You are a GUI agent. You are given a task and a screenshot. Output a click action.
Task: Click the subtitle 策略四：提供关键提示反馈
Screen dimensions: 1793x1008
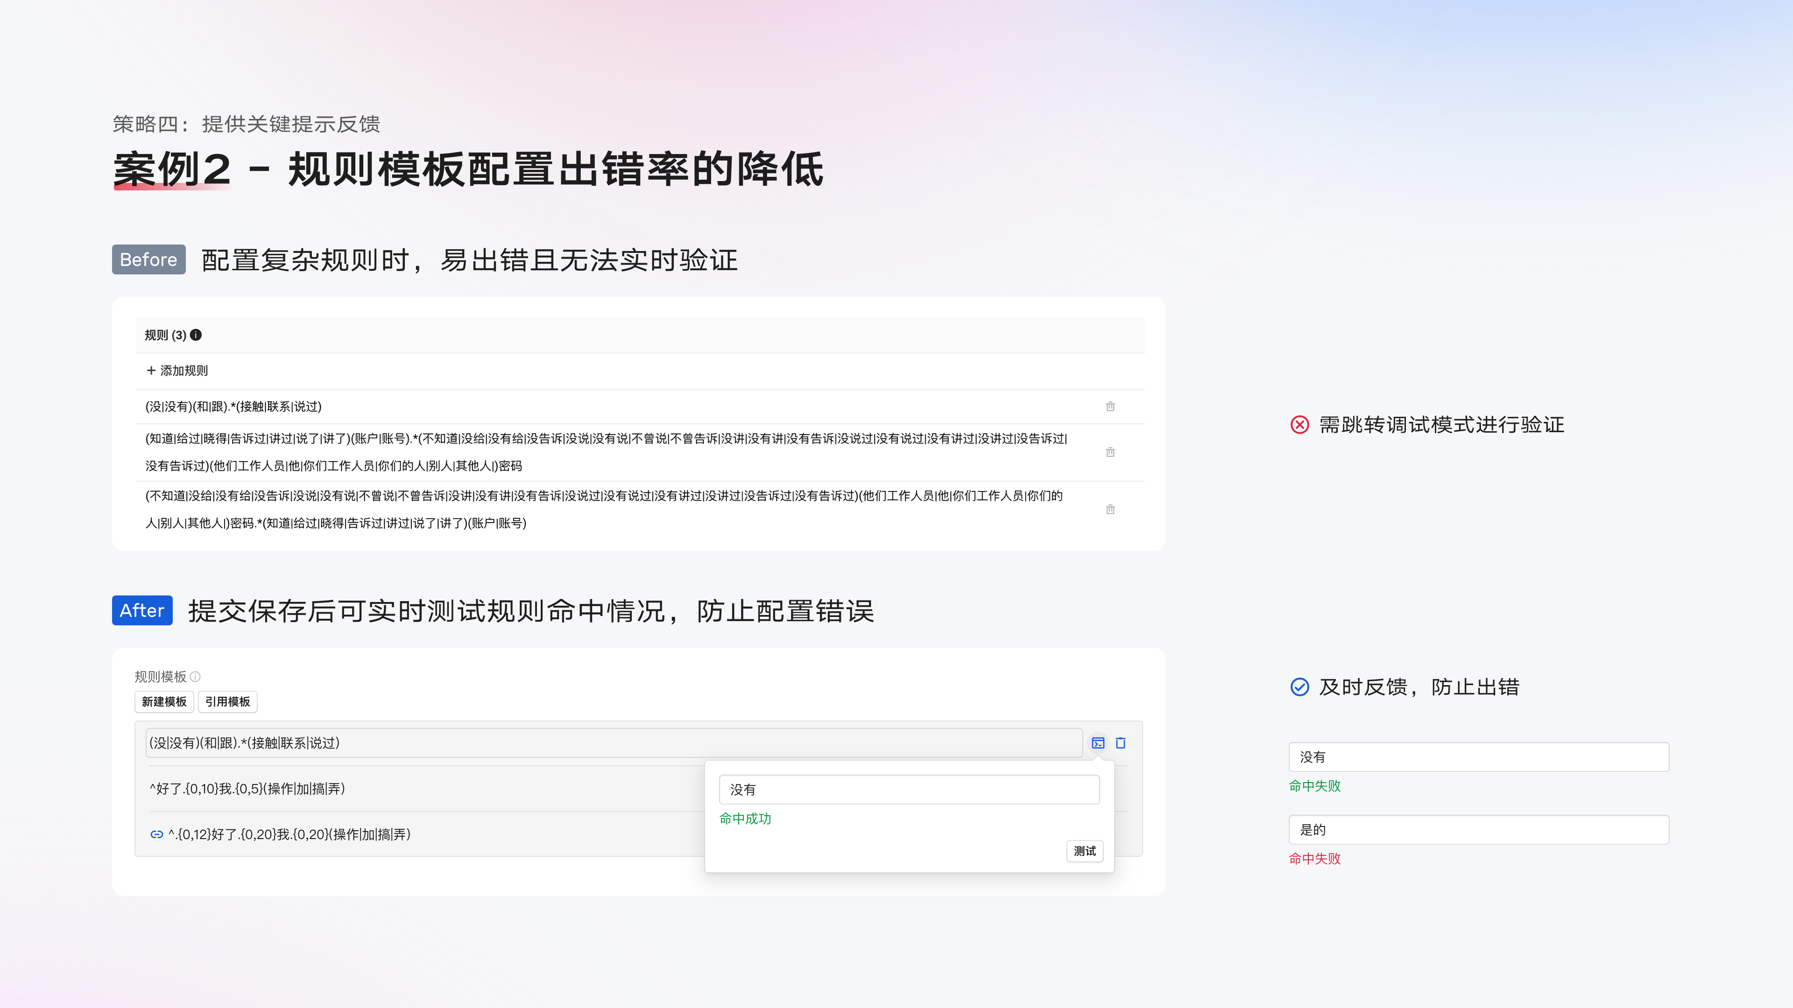[247, 124]
